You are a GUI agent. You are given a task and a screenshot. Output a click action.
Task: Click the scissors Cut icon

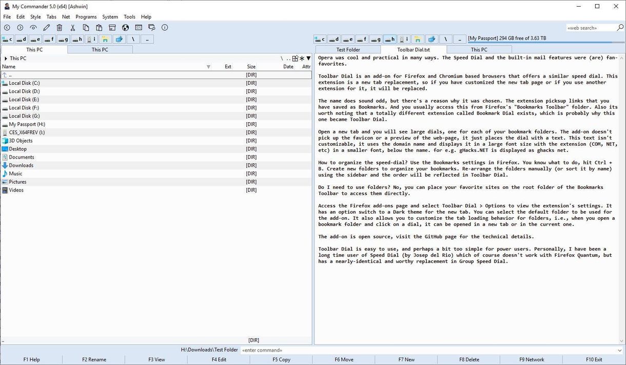coord(73,28)
